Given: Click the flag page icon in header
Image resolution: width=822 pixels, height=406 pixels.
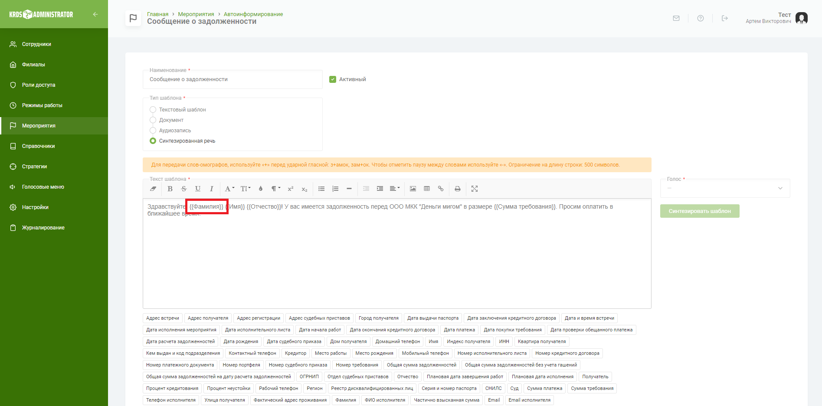Looking at the screenshot, I should click(x=133, y=18).
